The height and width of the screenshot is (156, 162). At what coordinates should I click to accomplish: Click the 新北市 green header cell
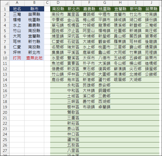tap(74, 9)
